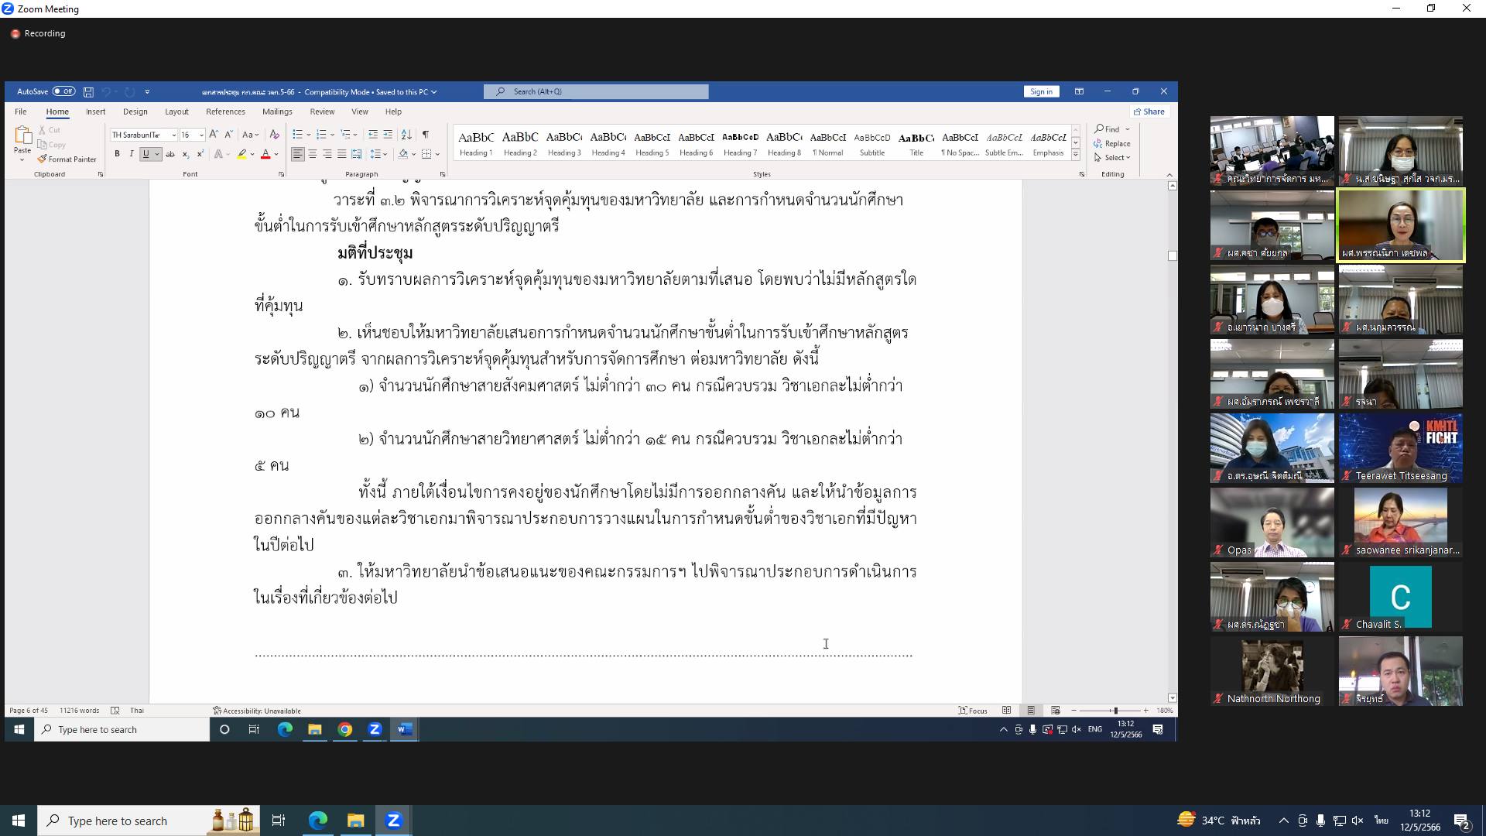Open the Change Case dropdown

coord(250,135)
